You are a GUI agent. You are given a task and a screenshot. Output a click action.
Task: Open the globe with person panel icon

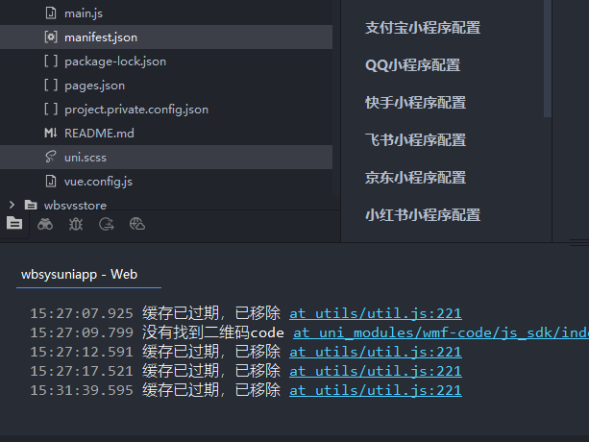[137, 224]
